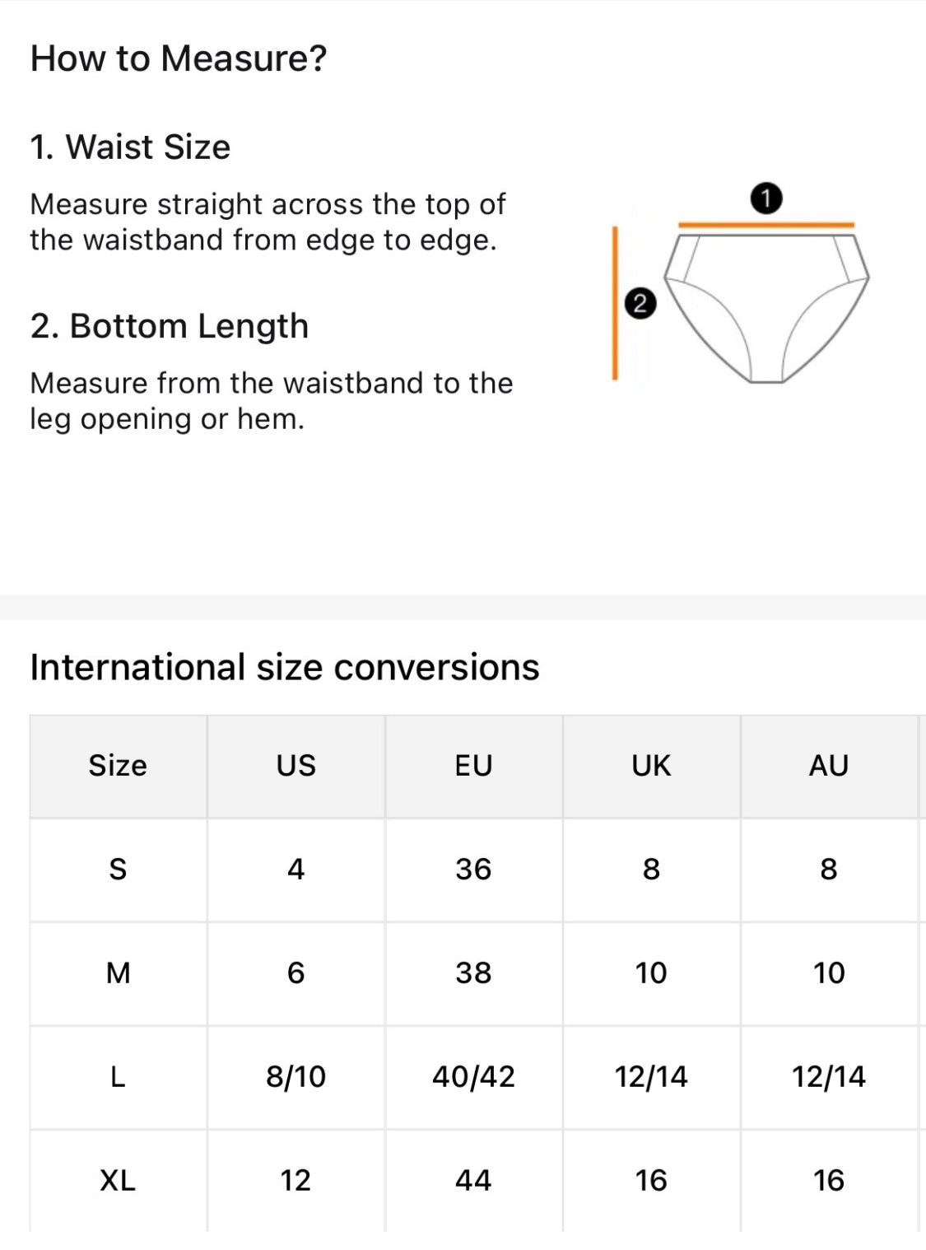Pick the XL size row label
Screen dimensions: 926x1250
(x=118, y=1181)
